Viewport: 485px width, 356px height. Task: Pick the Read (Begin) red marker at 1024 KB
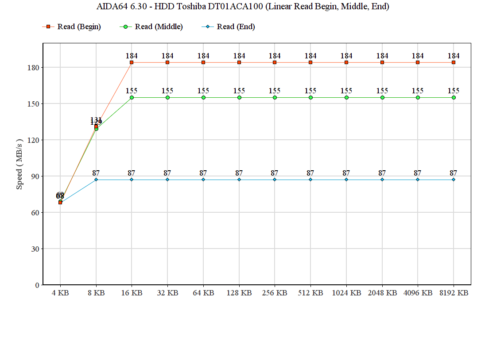(x=346, y=62)
